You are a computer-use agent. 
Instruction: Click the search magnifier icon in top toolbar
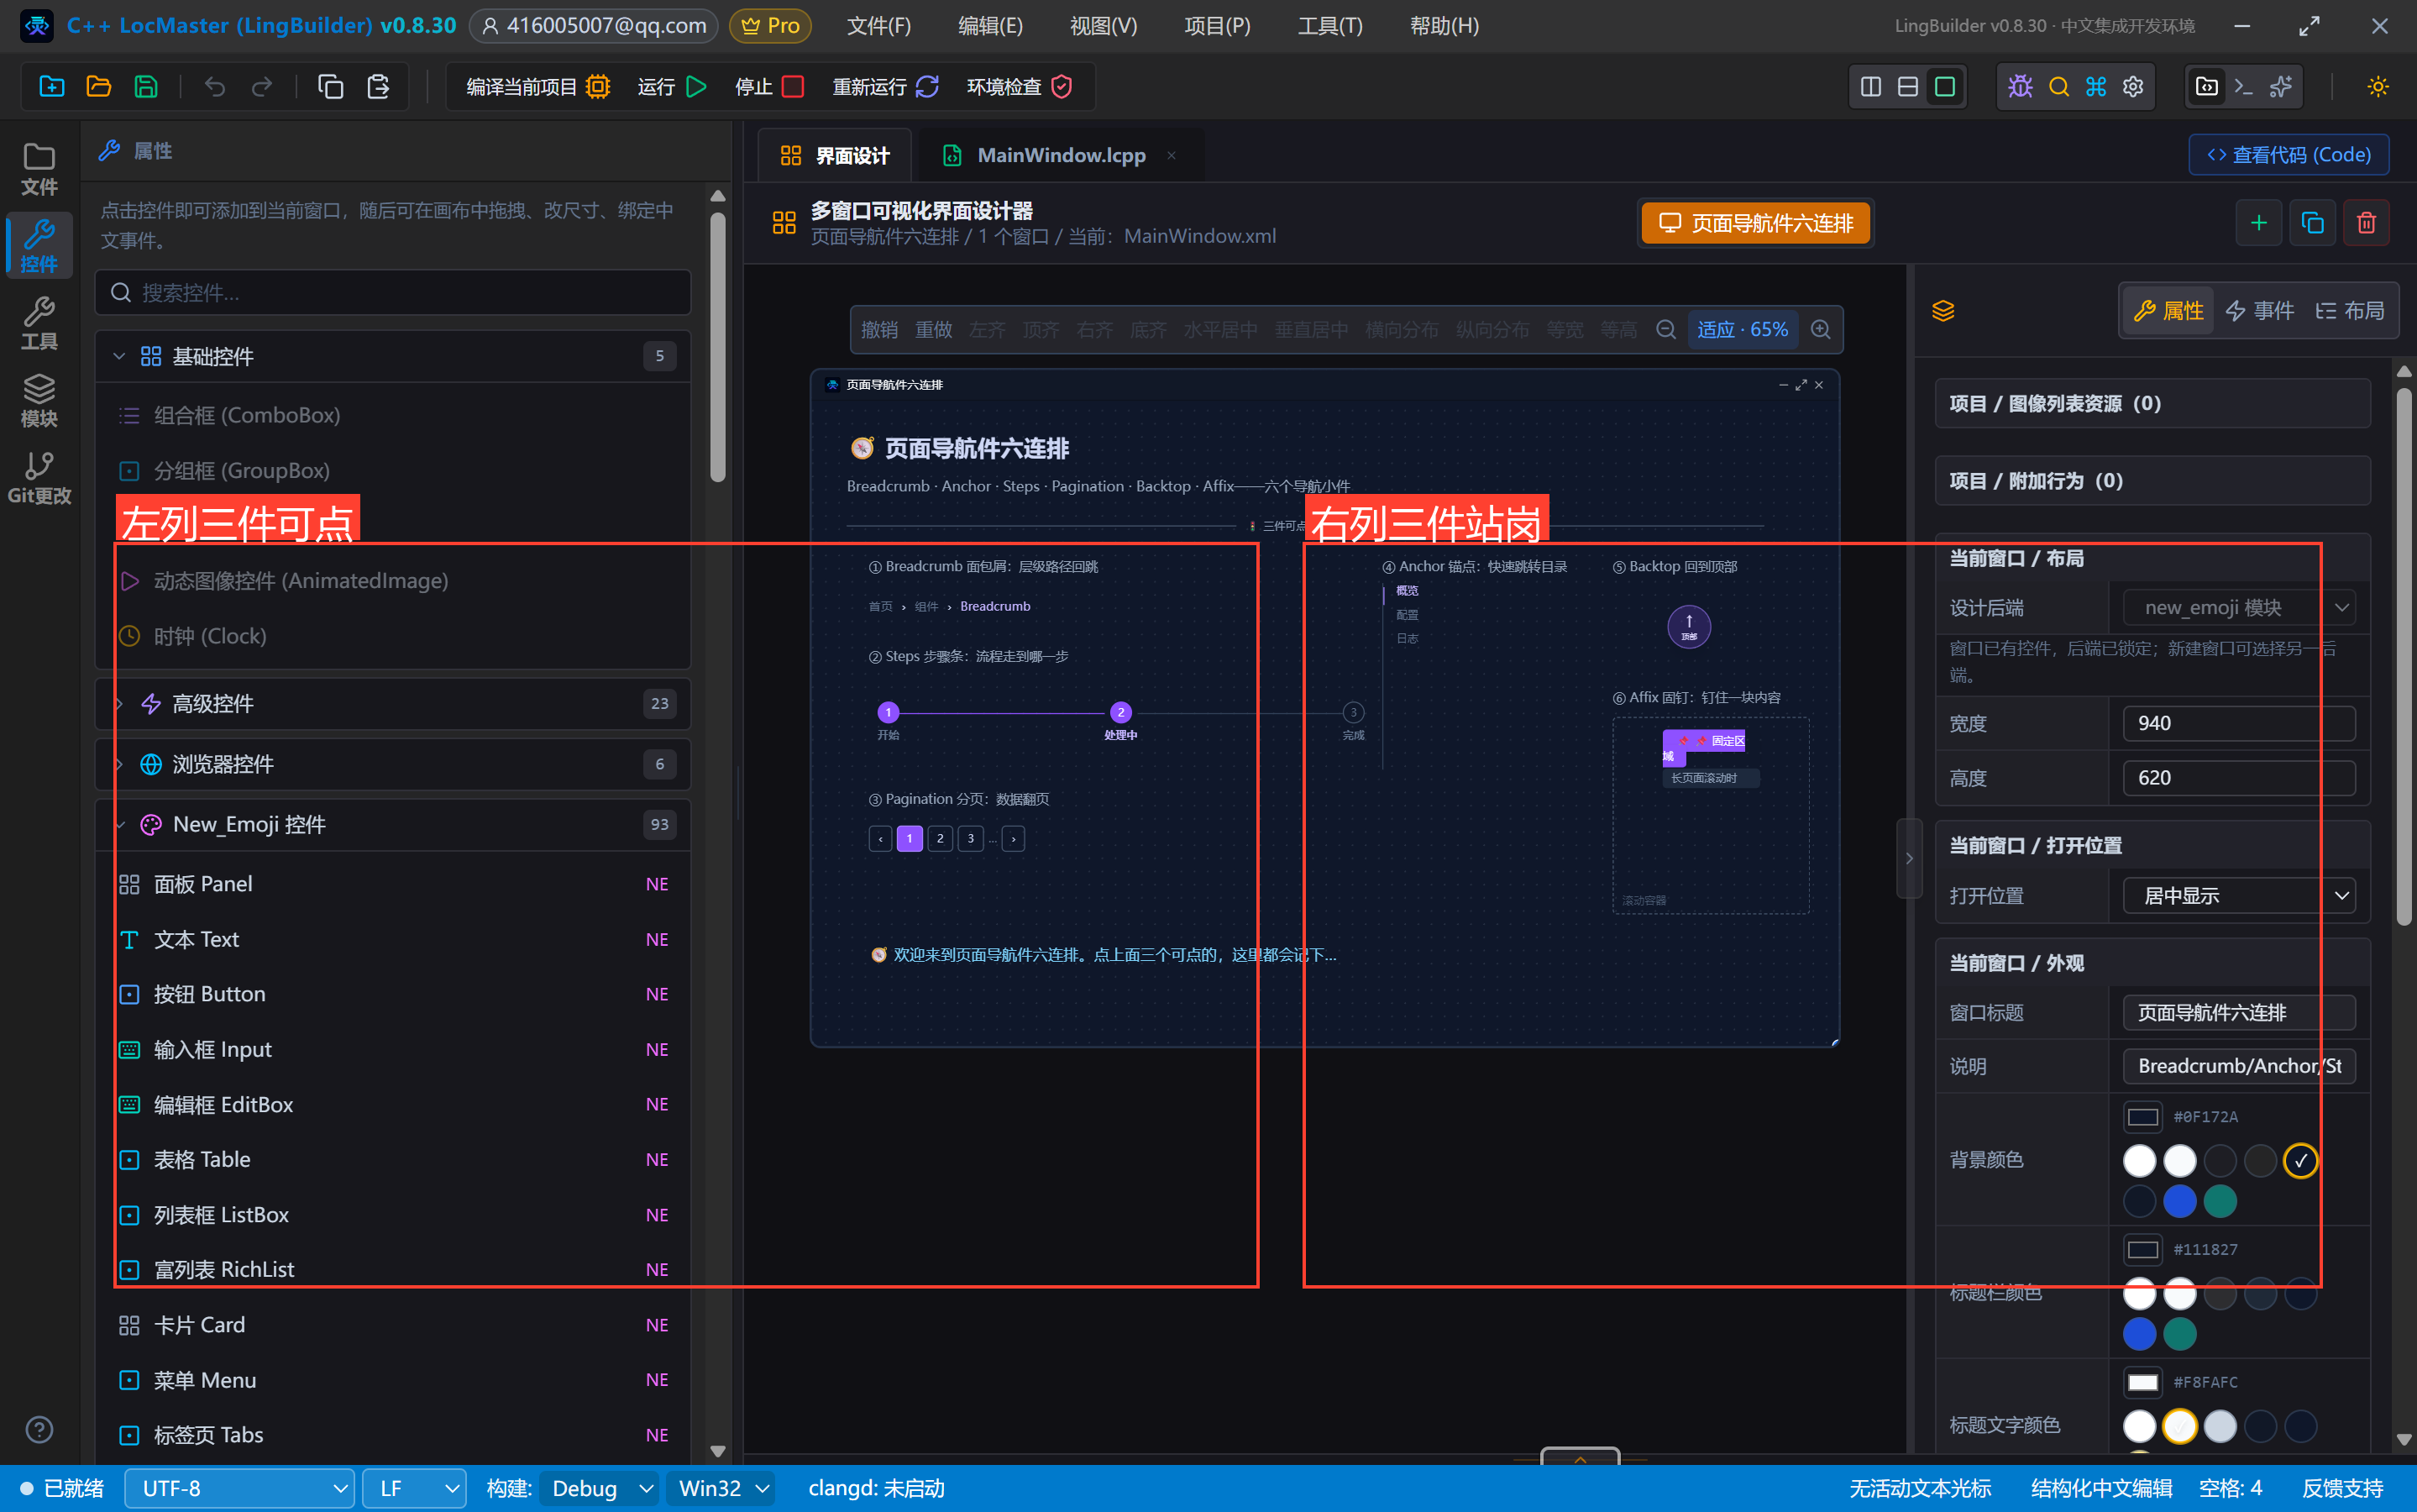pyautogui.click(x=2058, y=87)
